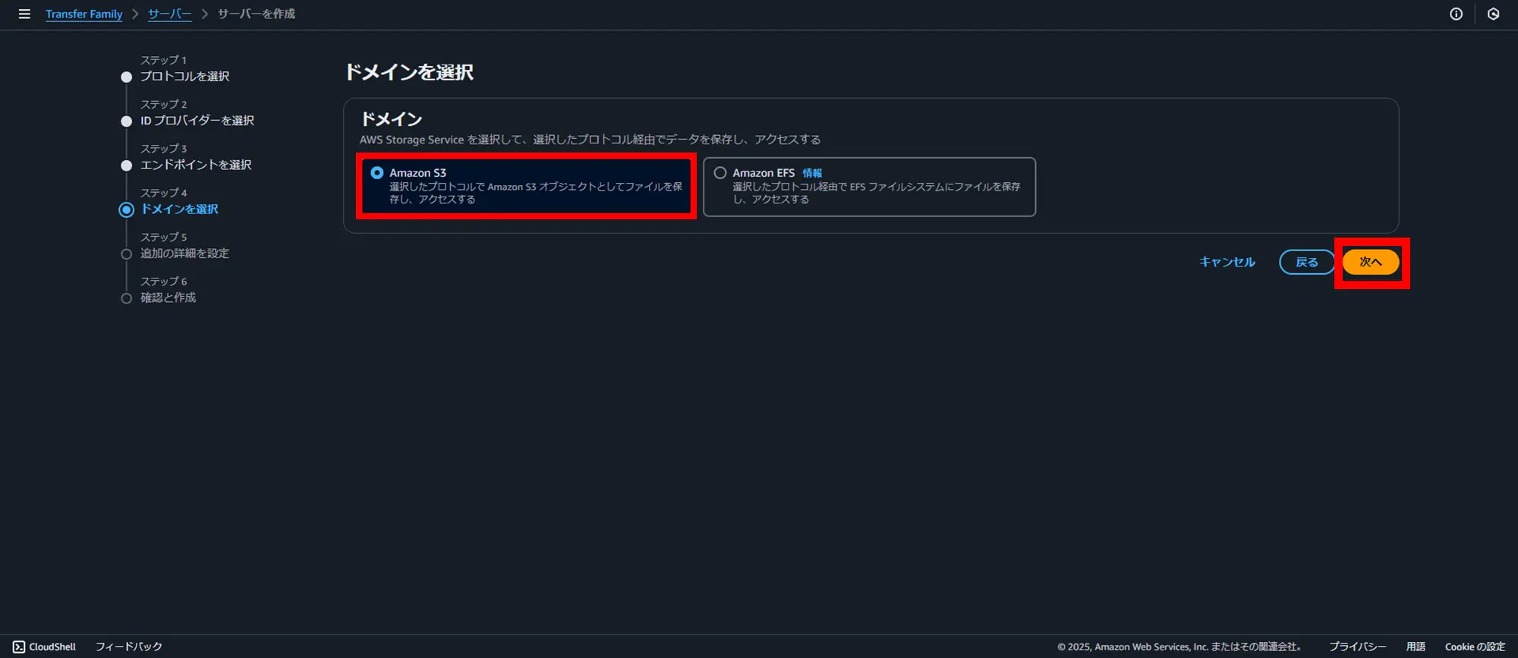Jump to step 2 ID プロバイダーを選択

[x=197, y=121]
